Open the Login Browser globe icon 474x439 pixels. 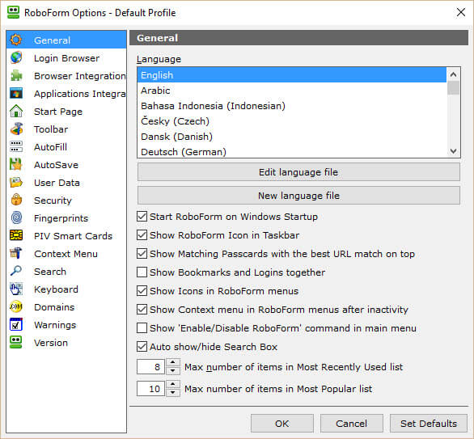click(x=16, y=57)
